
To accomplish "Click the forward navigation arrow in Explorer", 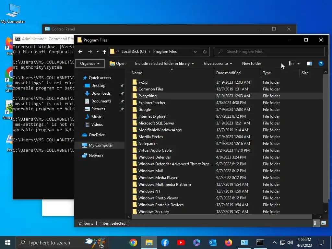I will 90,52.
